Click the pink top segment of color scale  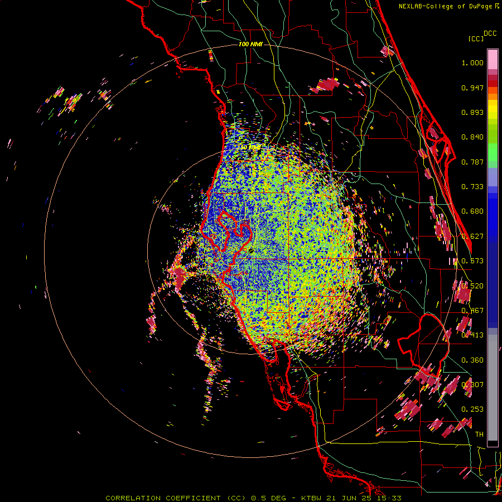point(493,60)
